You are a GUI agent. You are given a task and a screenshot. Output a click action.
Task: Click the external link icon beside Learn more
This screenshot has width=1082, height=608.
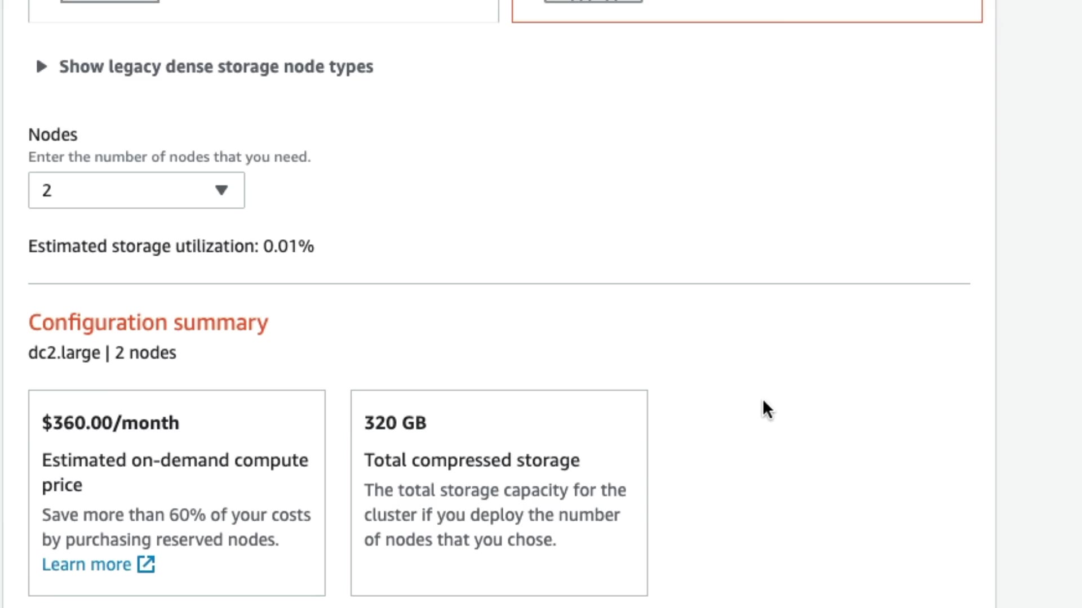coord(147,565)
